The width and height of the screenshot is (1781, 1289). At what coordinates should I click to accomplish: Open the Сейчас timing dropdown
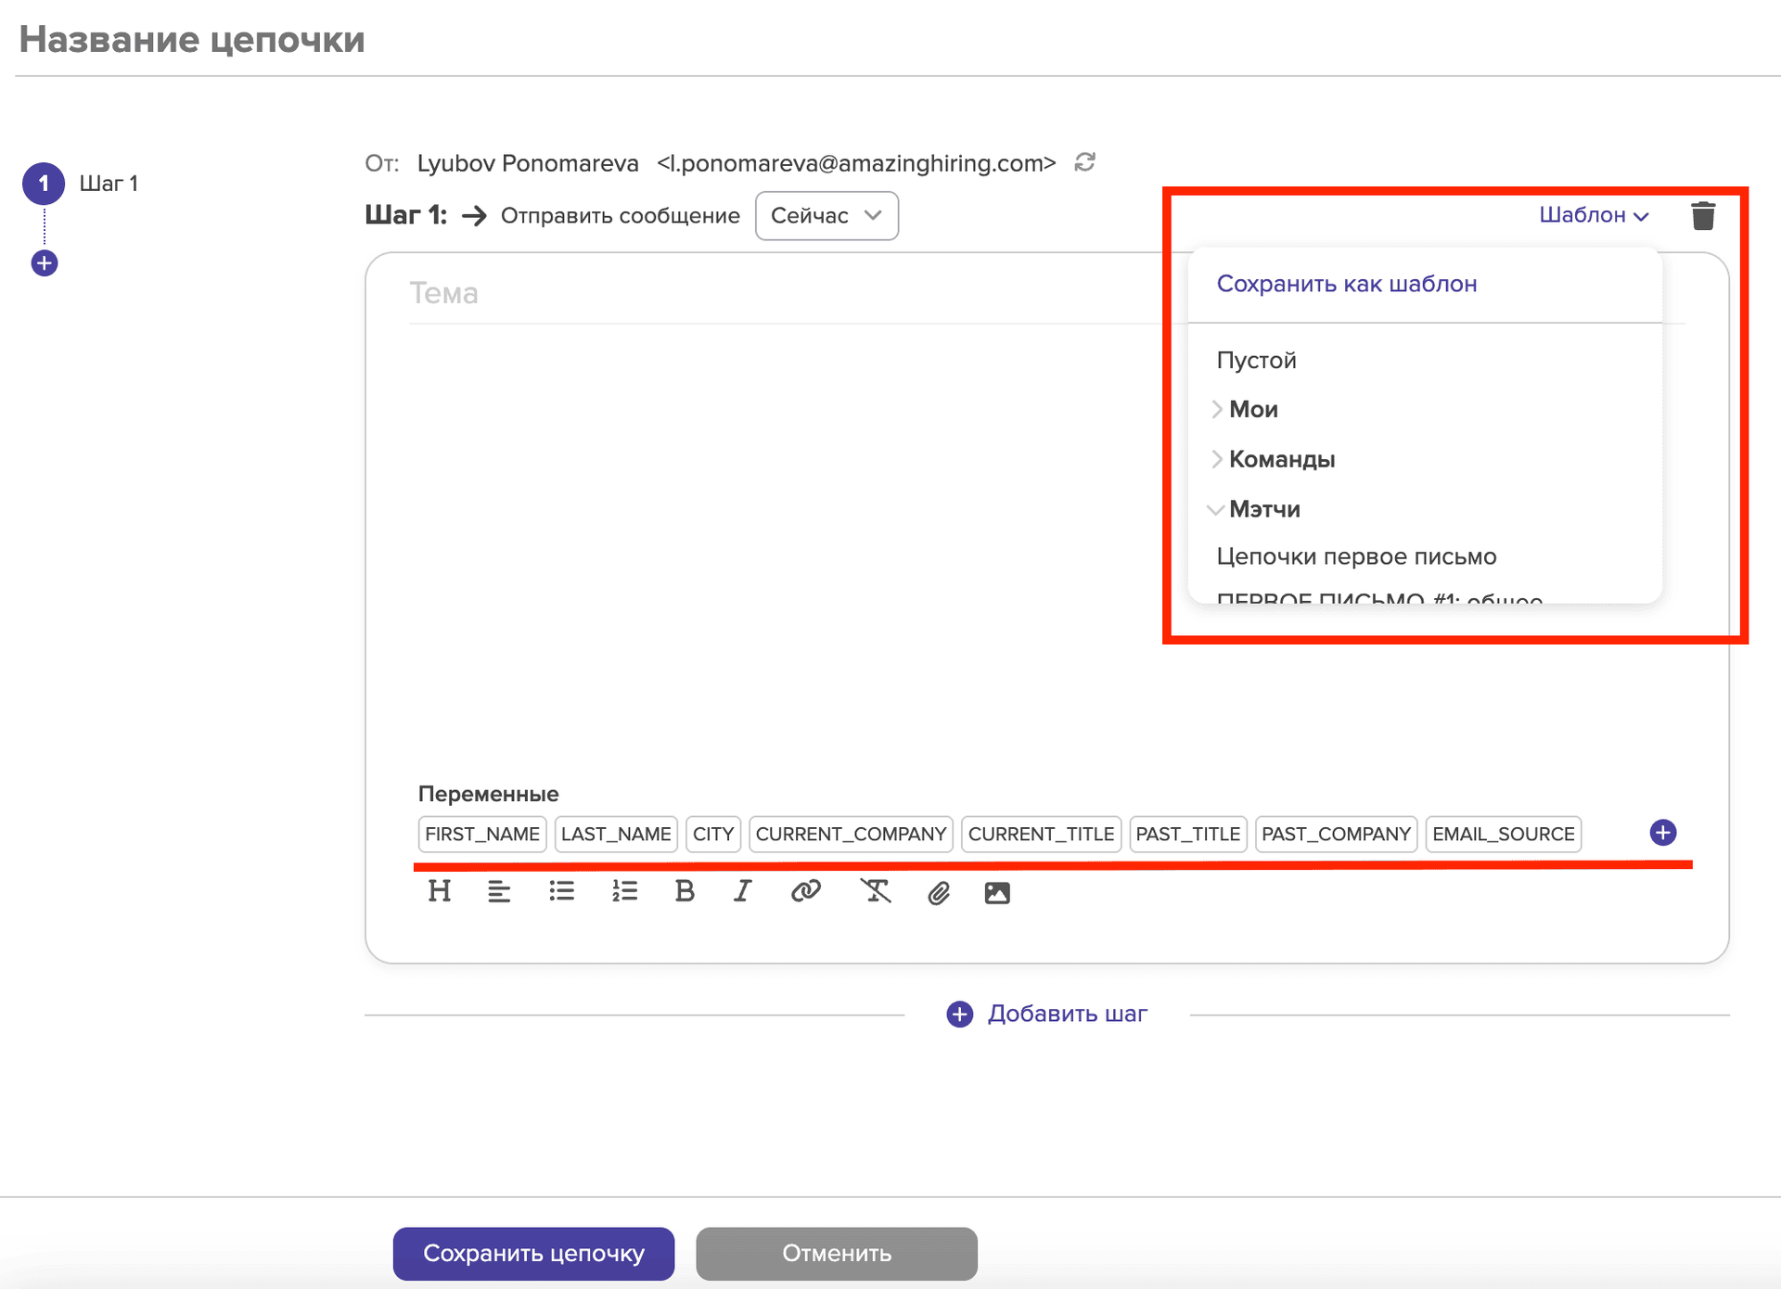826,216
